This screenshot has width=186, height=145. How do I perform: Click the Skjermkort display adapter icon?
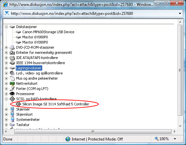(12, 114)
